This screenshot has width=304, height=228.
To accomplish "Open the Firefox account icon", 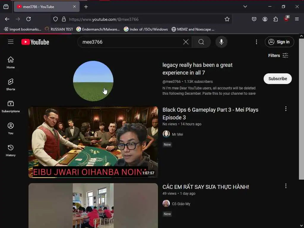I will tap(265, 19).
